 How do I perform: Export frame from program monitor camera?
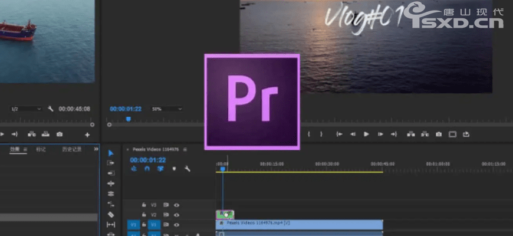coord(438,134)
